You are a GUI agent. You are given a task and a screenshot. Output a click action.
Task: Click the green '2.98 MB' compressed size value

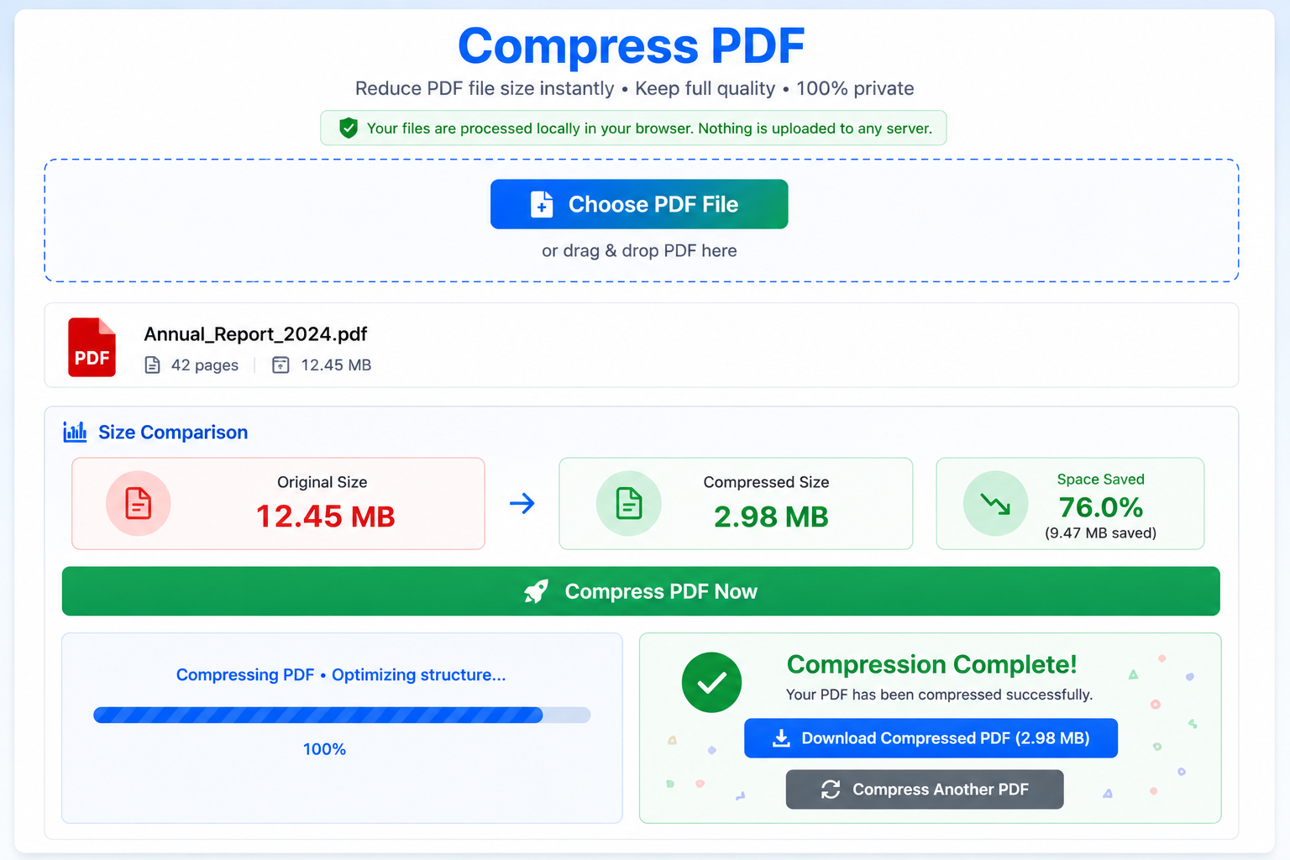click(771, 517)
